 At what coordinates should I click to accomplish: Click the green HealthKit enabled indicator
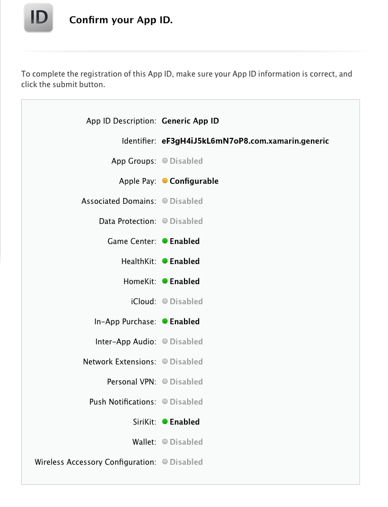point(165,261)
